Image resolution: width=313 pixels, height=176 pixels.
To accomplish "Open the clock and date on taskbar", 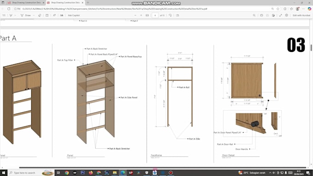I will [x=299, y=173].
